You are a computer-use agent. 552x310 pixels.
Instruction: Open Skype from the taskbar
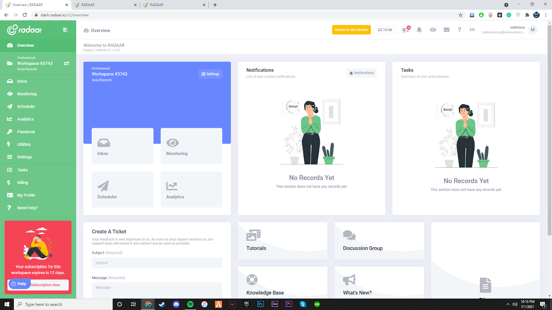(303, 304)
